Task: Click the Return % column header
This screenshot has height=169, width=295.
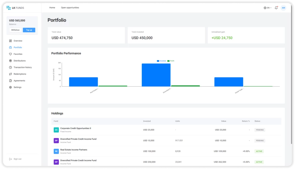Action: click(246, 121)
